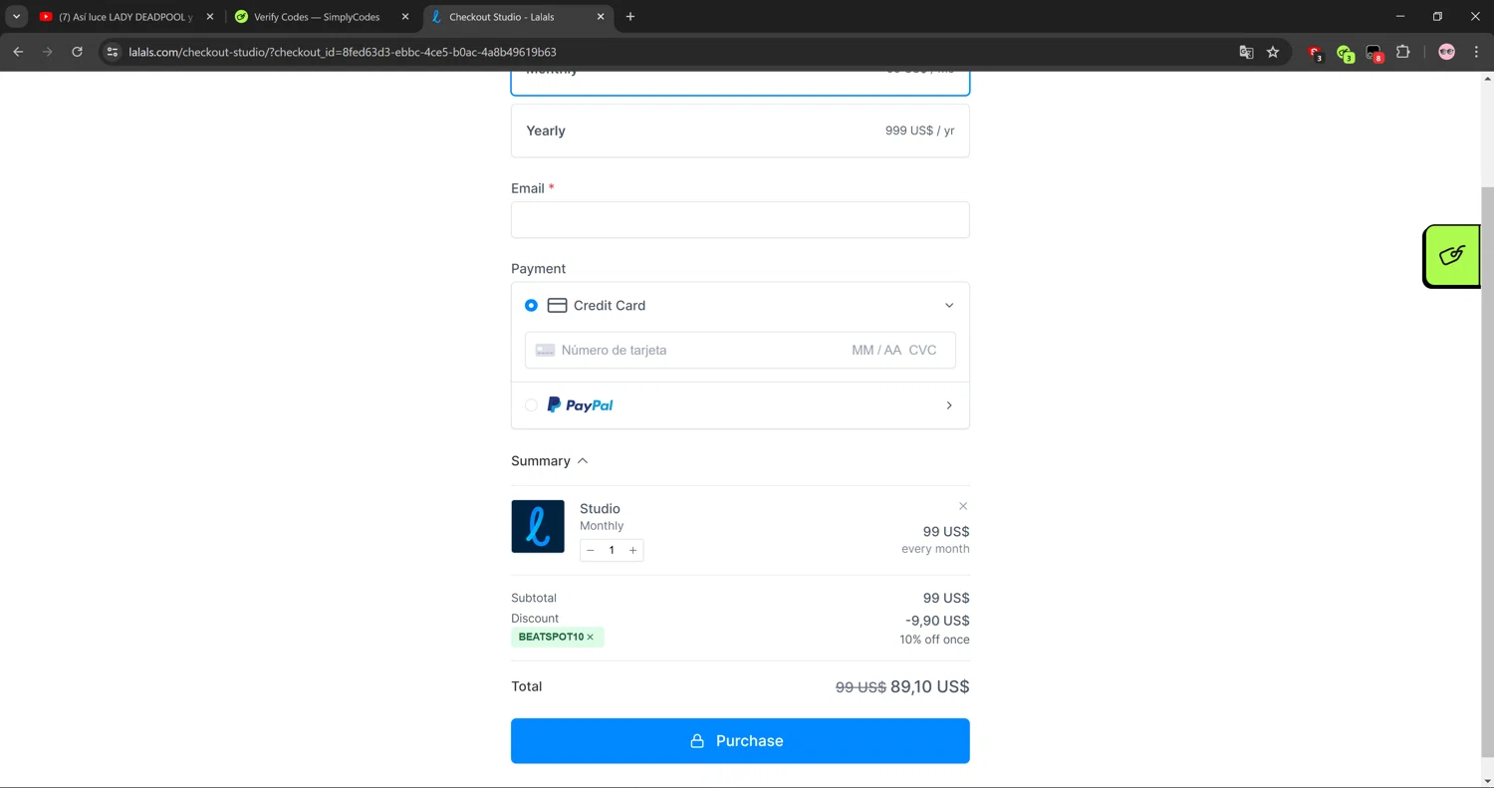Image resolution: width=1494 pixels, height=788 pixels.
Task: Expand PayPal with the right chevron
Action: coord(949,405)
